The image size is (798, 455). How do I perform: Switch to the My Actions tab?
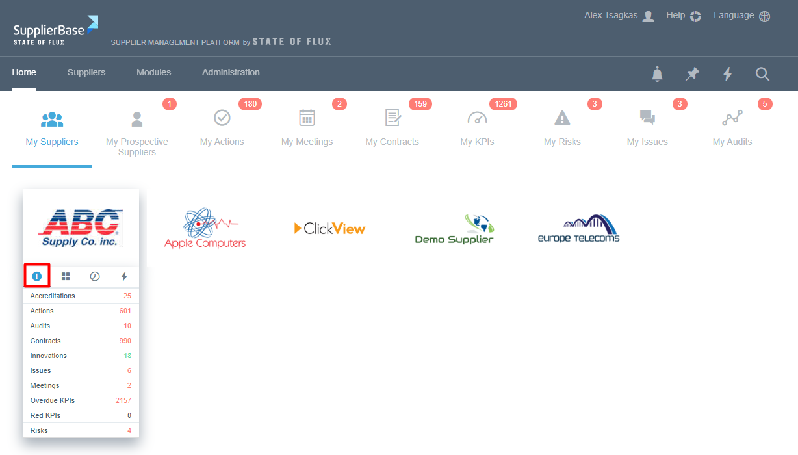click(222, 129)
